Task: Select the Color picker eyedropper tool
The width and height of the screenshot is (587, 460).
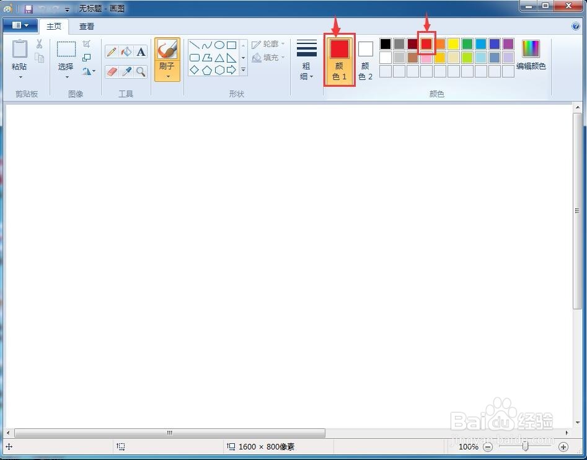Action: pyautogui.click(x=126, y=71)
